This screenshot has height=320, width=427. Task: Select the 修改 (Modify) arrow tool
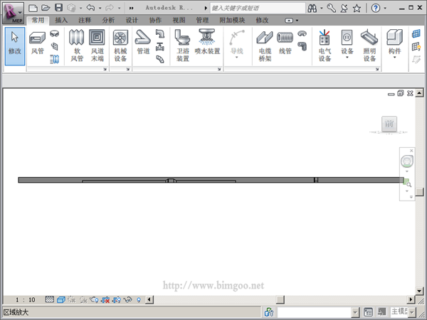coord(15,46)
